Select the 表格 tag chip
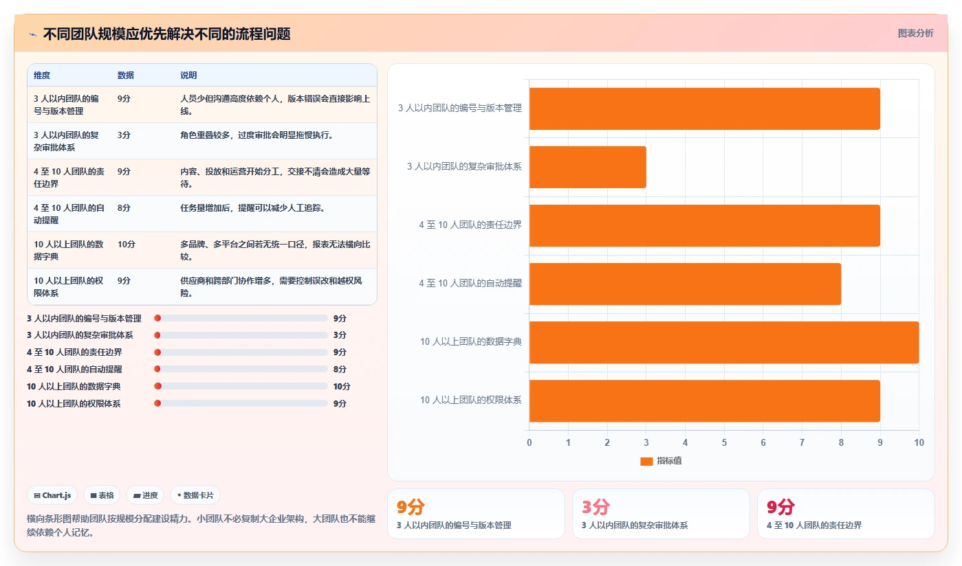The height and width of the screenshot is (566, 962). [102, 495]
